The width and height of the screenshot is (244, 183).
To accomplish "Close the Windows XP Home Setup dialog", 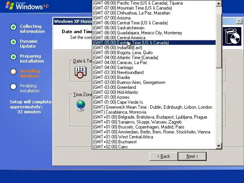I will (x=239, y=21).
